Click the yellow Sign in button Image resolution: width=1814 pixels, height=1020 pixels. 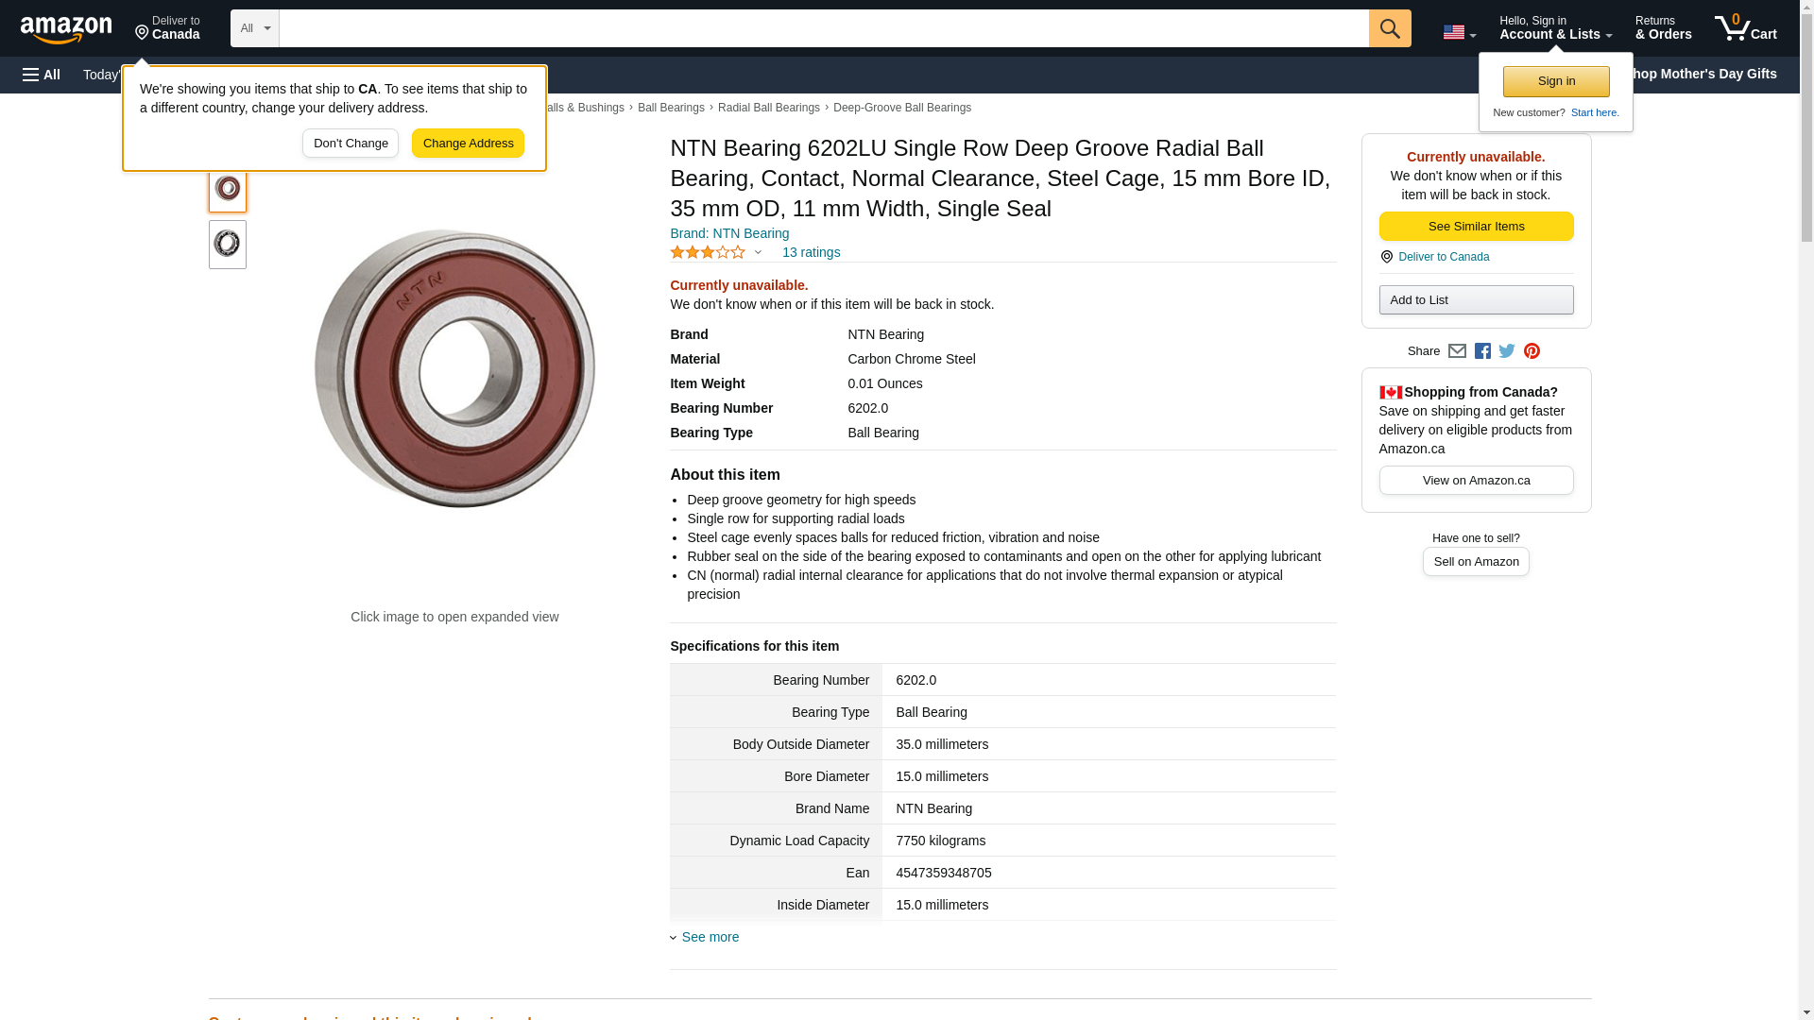(x=1555, y=81)
